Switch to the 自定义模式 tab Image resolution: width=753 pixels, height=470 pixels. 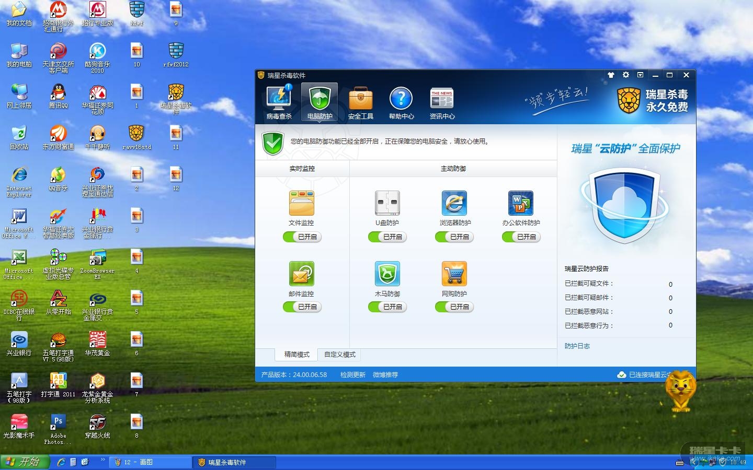pyautogui.click(x=340, y=355)
